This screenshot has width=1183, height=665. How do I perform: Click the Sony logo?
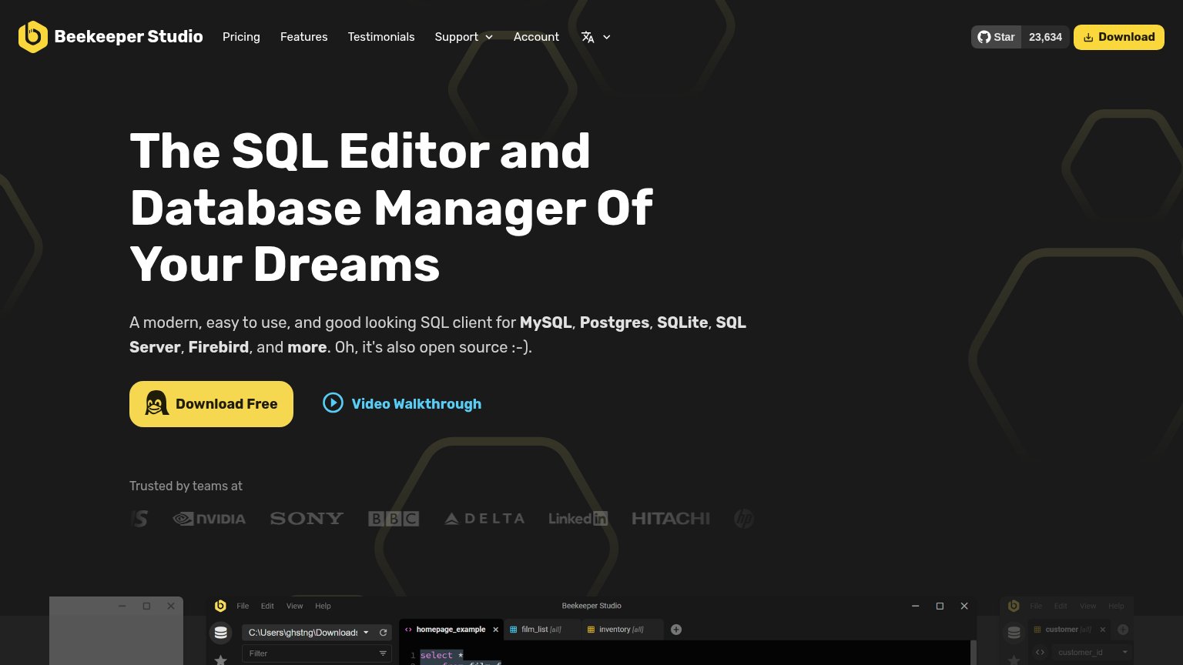307,519
